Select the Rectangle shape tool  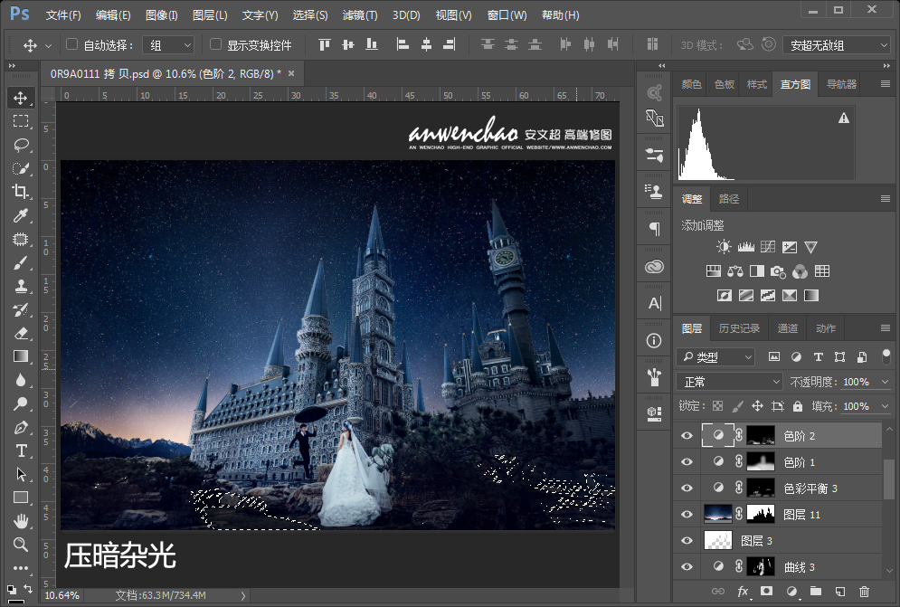21,498
